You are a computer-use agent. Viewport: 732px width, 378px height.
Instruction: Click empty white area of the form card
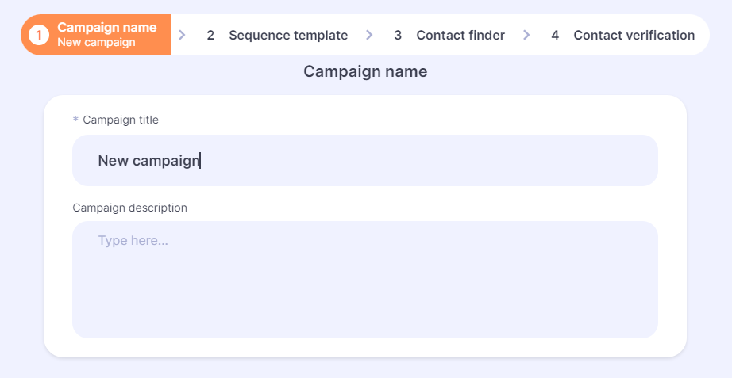[x=365, y=348]
